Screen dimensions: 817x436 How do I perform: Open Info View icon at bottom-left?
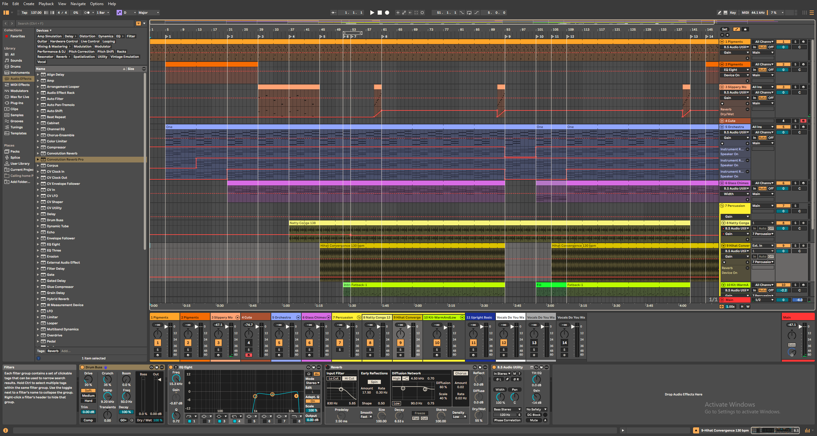coord(5,430)
